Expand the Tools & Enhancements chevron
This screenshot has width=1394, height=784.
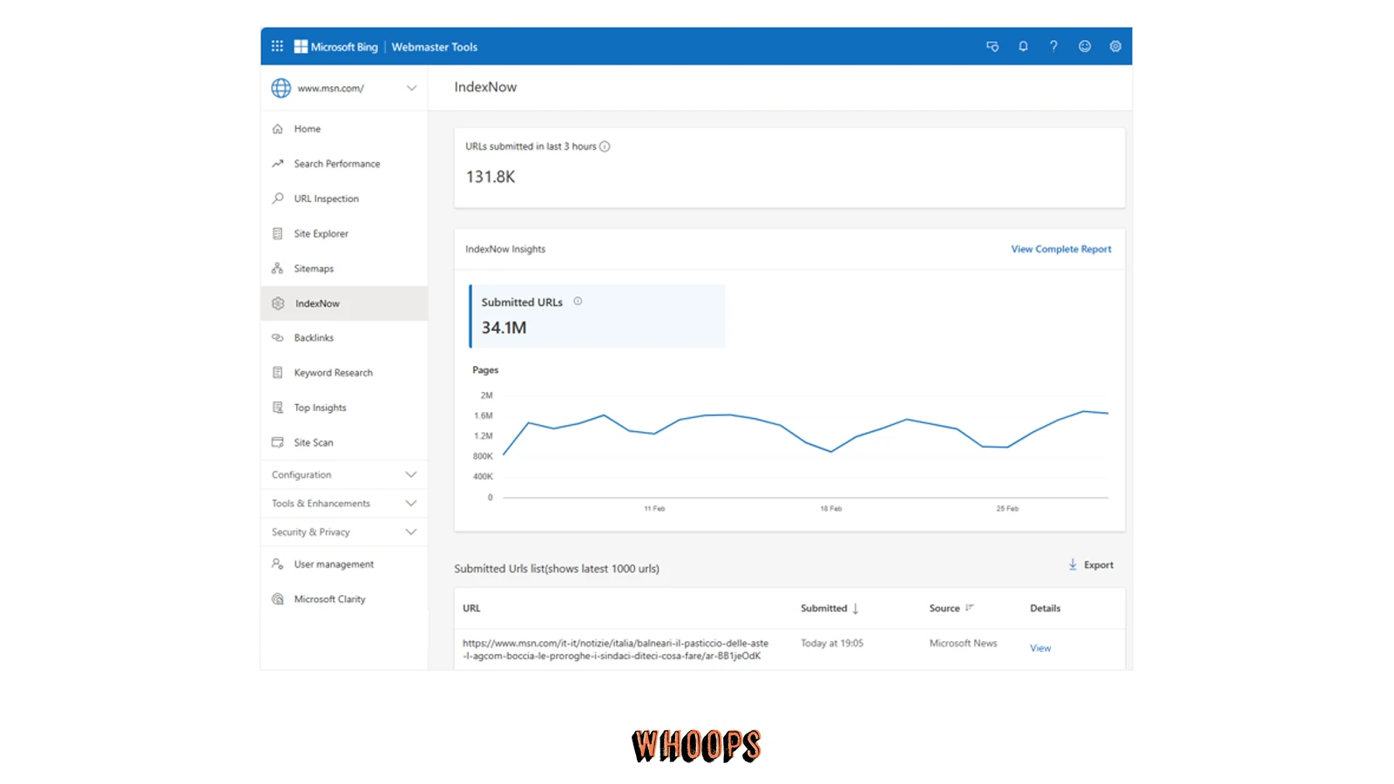[411, 504]
